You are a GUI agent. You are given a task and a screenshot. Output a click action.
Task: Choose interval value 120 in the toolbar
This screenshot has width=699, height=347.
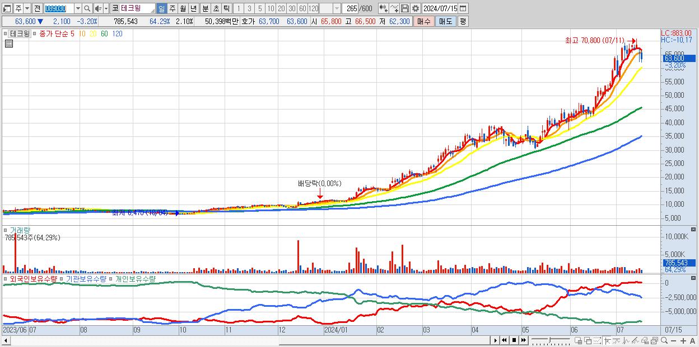click(x=314, y=8)
